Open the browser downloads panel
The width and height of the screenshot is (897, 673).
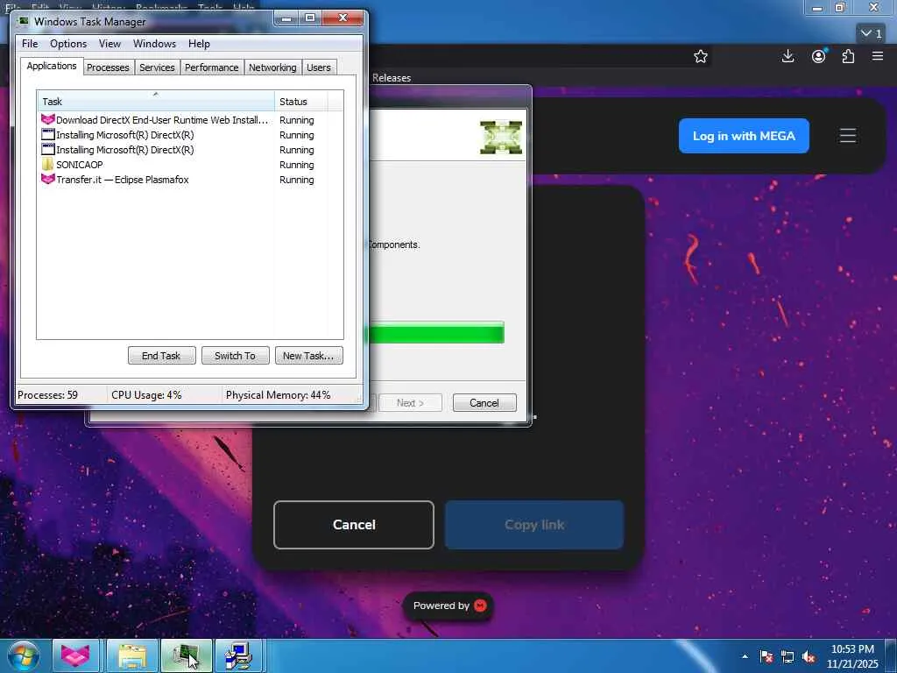click(x=788, y=56)
